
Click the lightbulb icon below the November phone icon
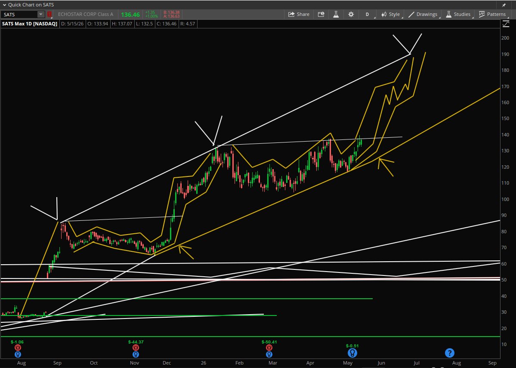point(136,355)
